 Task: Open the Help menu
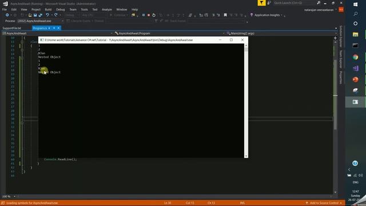(135, 10)
